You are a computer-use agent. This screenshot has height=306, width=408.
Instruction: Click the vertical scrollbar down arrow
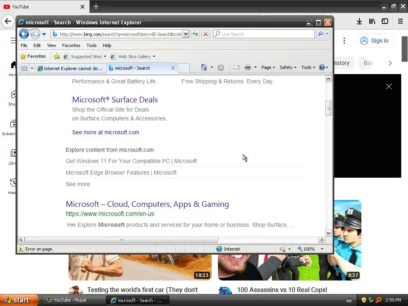328,233
